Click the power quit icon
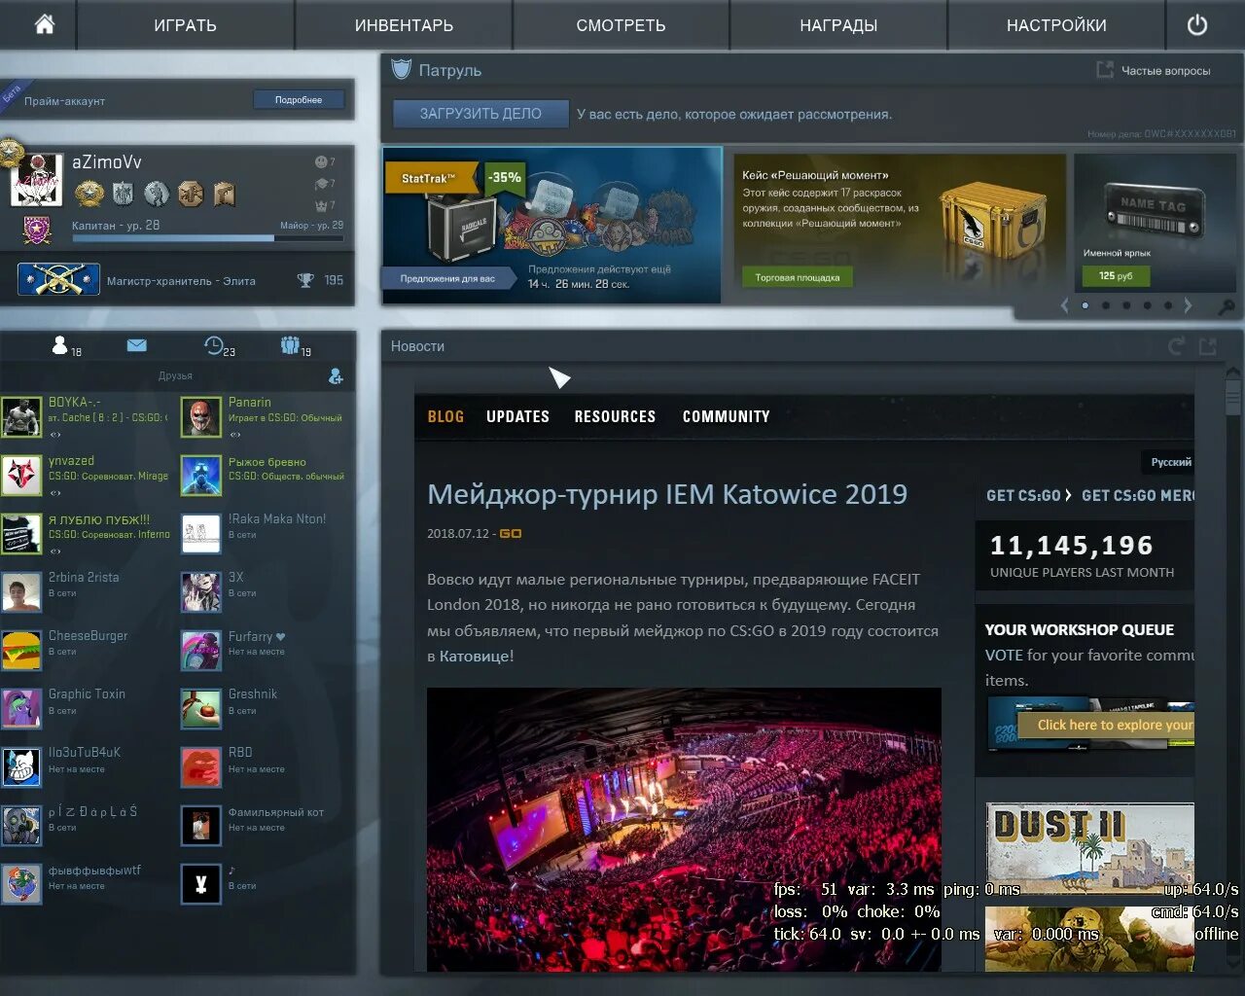This screenshot has width=1245, height=996. coord(1197,25)
